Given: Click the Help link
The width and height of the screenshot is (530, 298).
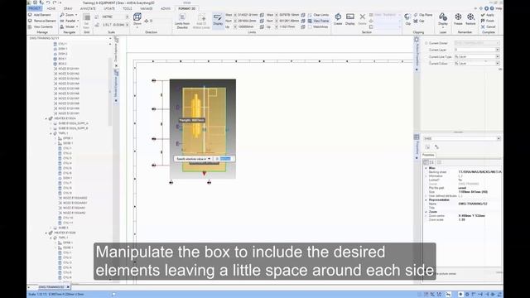Looking at the screenshot, I should click(x=499, y=8).
